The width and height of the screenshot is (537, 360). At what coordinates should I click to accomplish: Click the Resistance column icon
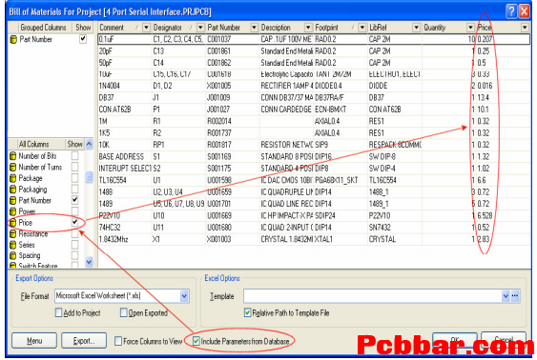tap(13, 234)
